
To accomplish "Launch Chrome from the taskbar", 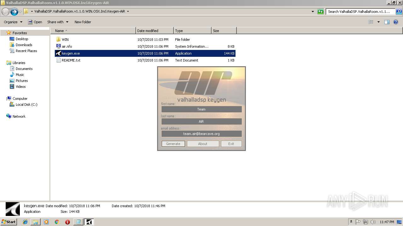I will click(x=57, y=222).
